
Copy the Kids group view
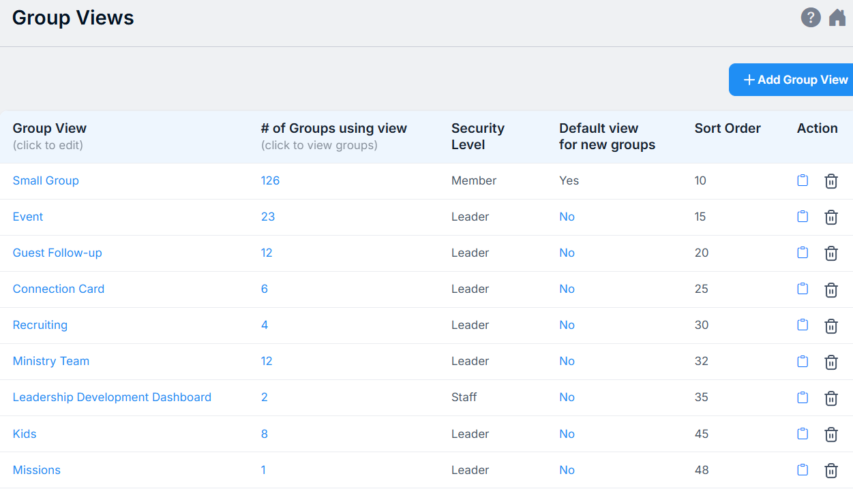803,434
